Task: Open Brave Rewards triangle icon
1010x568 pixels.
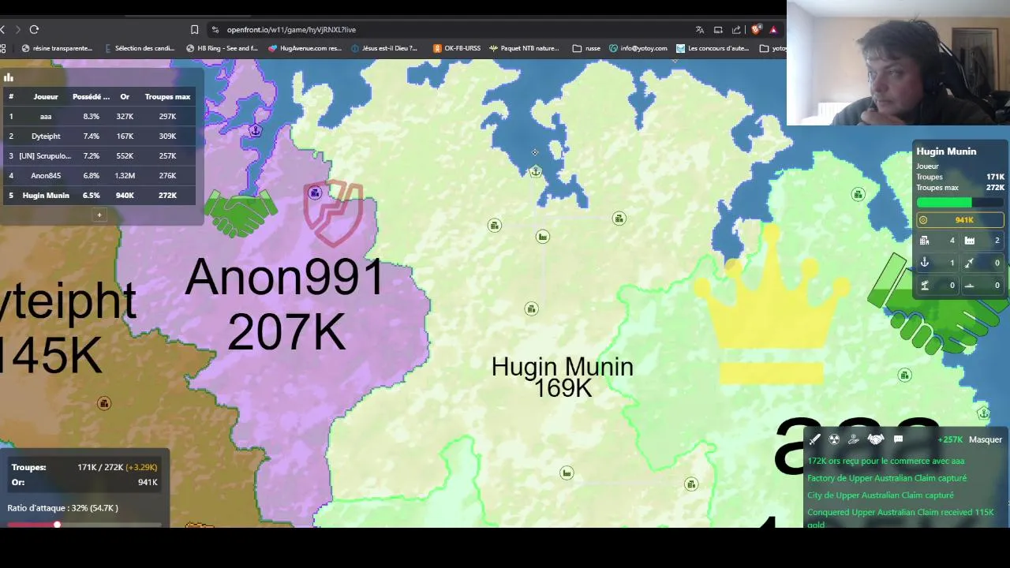Action: pyautogui.click(x=773, y=29)
